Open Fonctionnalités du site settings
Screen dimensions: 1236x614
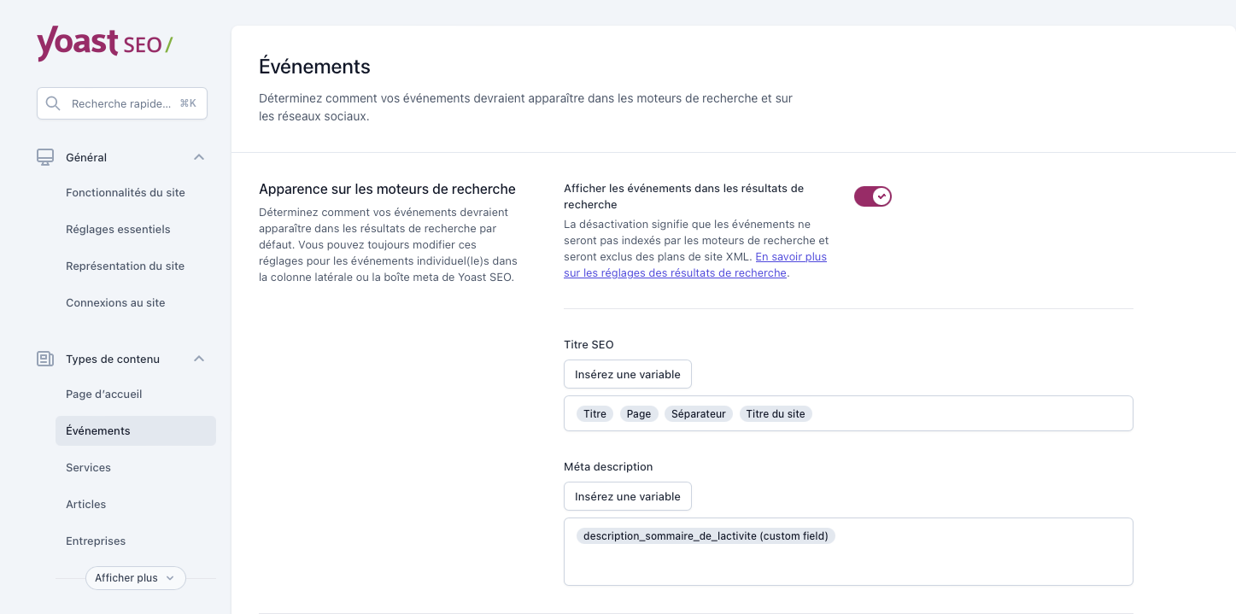tap(126, 193)
